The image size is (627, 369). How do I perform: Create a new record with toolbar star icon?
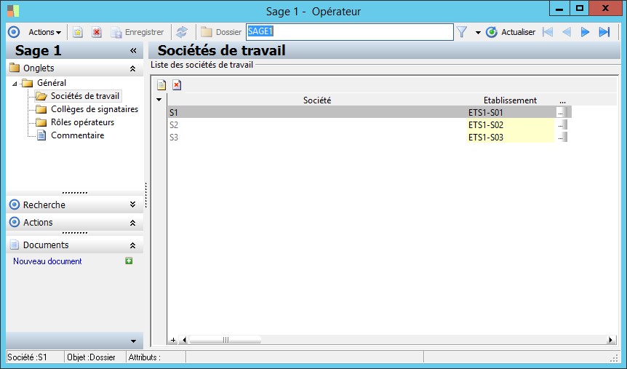click(78, 33)
